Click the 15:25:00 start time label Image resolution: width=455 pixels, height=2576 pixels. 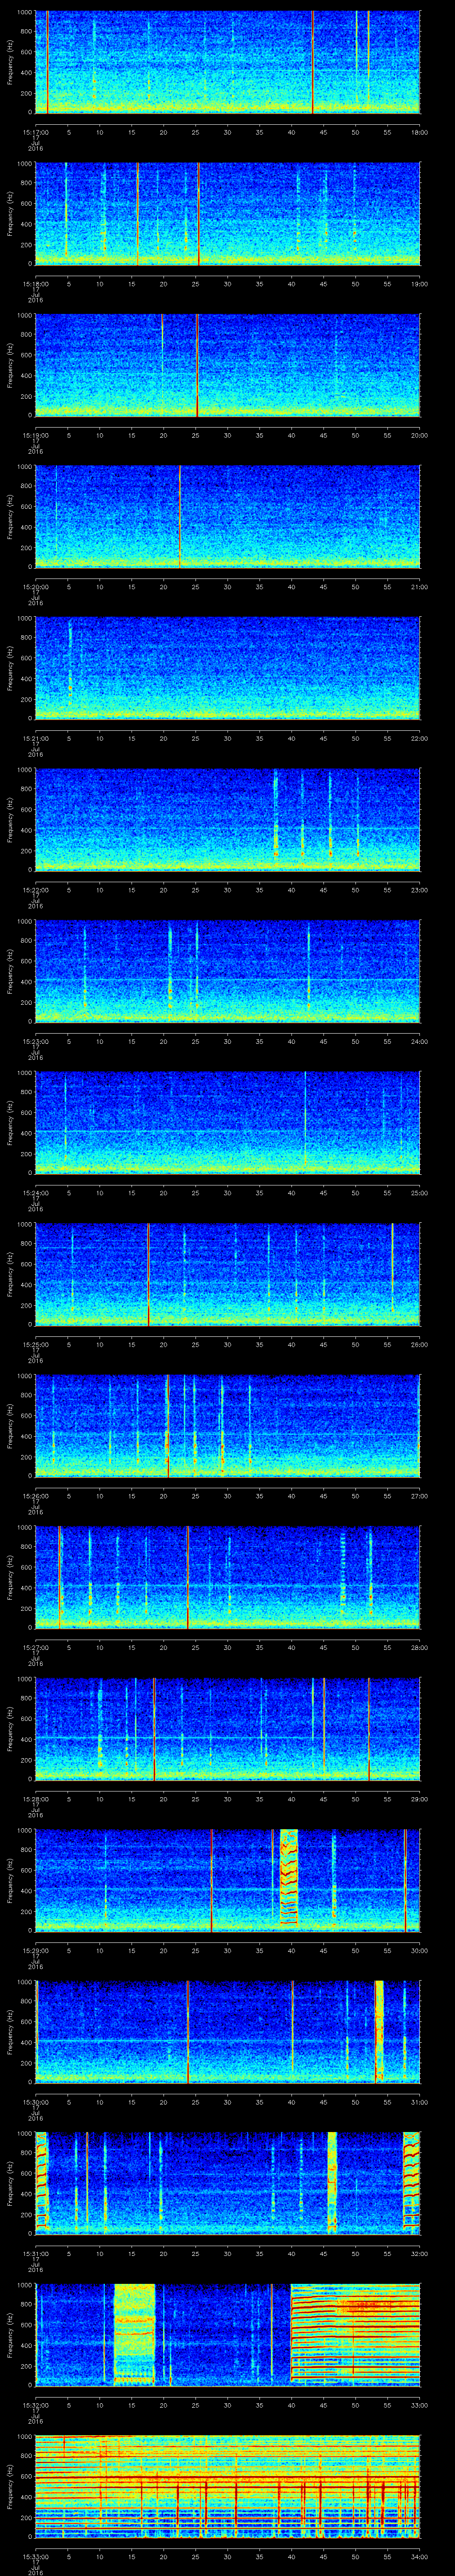pyautogui.click(x=35, y=1344)
